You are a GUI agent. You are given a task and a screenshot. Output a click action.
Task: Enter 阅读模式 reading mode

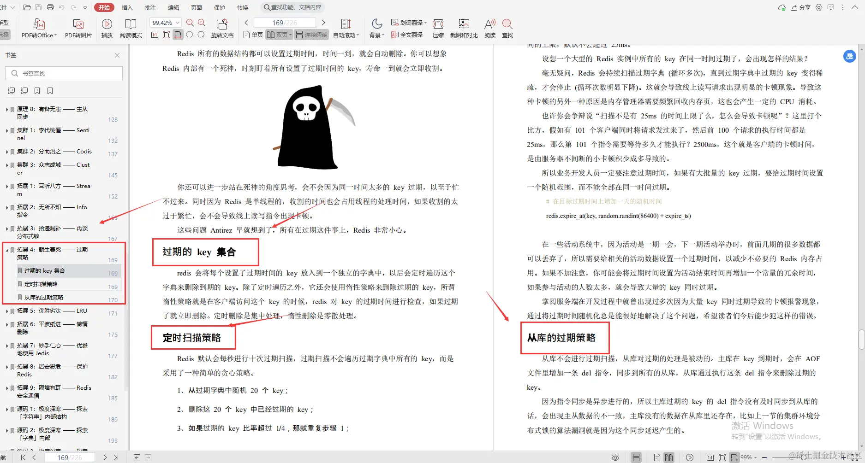tap(131, 28)
